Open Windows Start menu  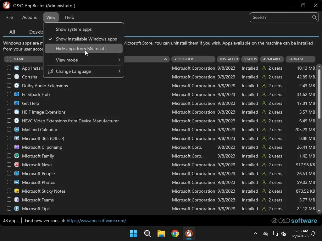(133, 233)
